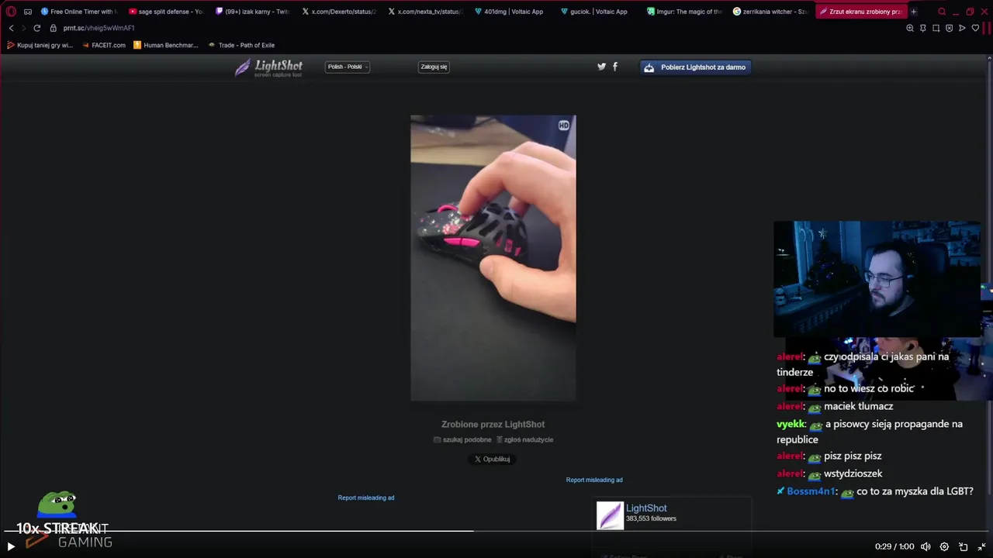Click the Zaloguj się login button
The width and height of the screenshot is (993, 558).
pyautogui.click(x=434, y=67)
